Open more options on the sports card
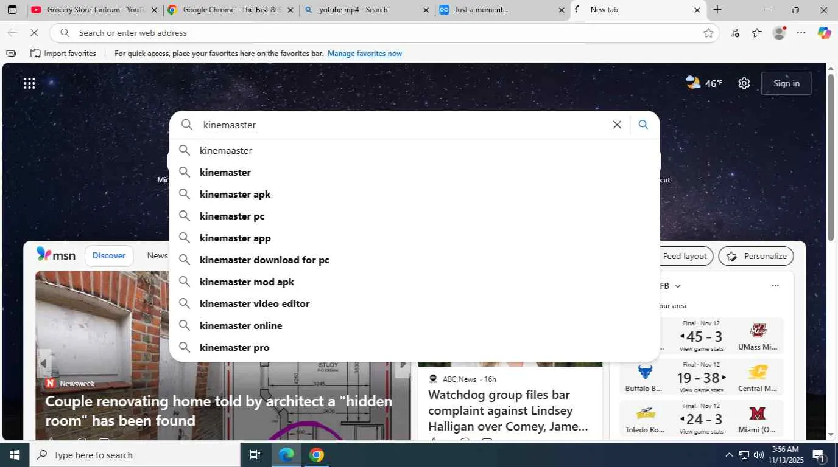838x467 pixels. click(775, 286)
